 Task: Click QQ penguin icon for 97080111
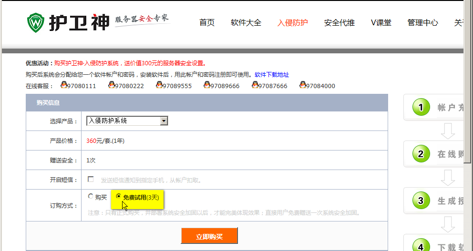coord(64,85)
